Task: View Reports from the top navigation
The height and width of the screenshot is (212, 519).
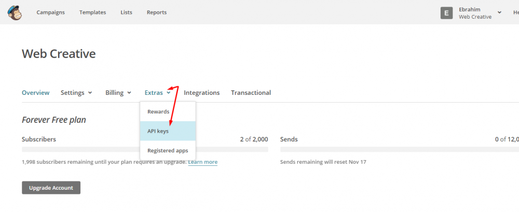Action: pos(157,12)
